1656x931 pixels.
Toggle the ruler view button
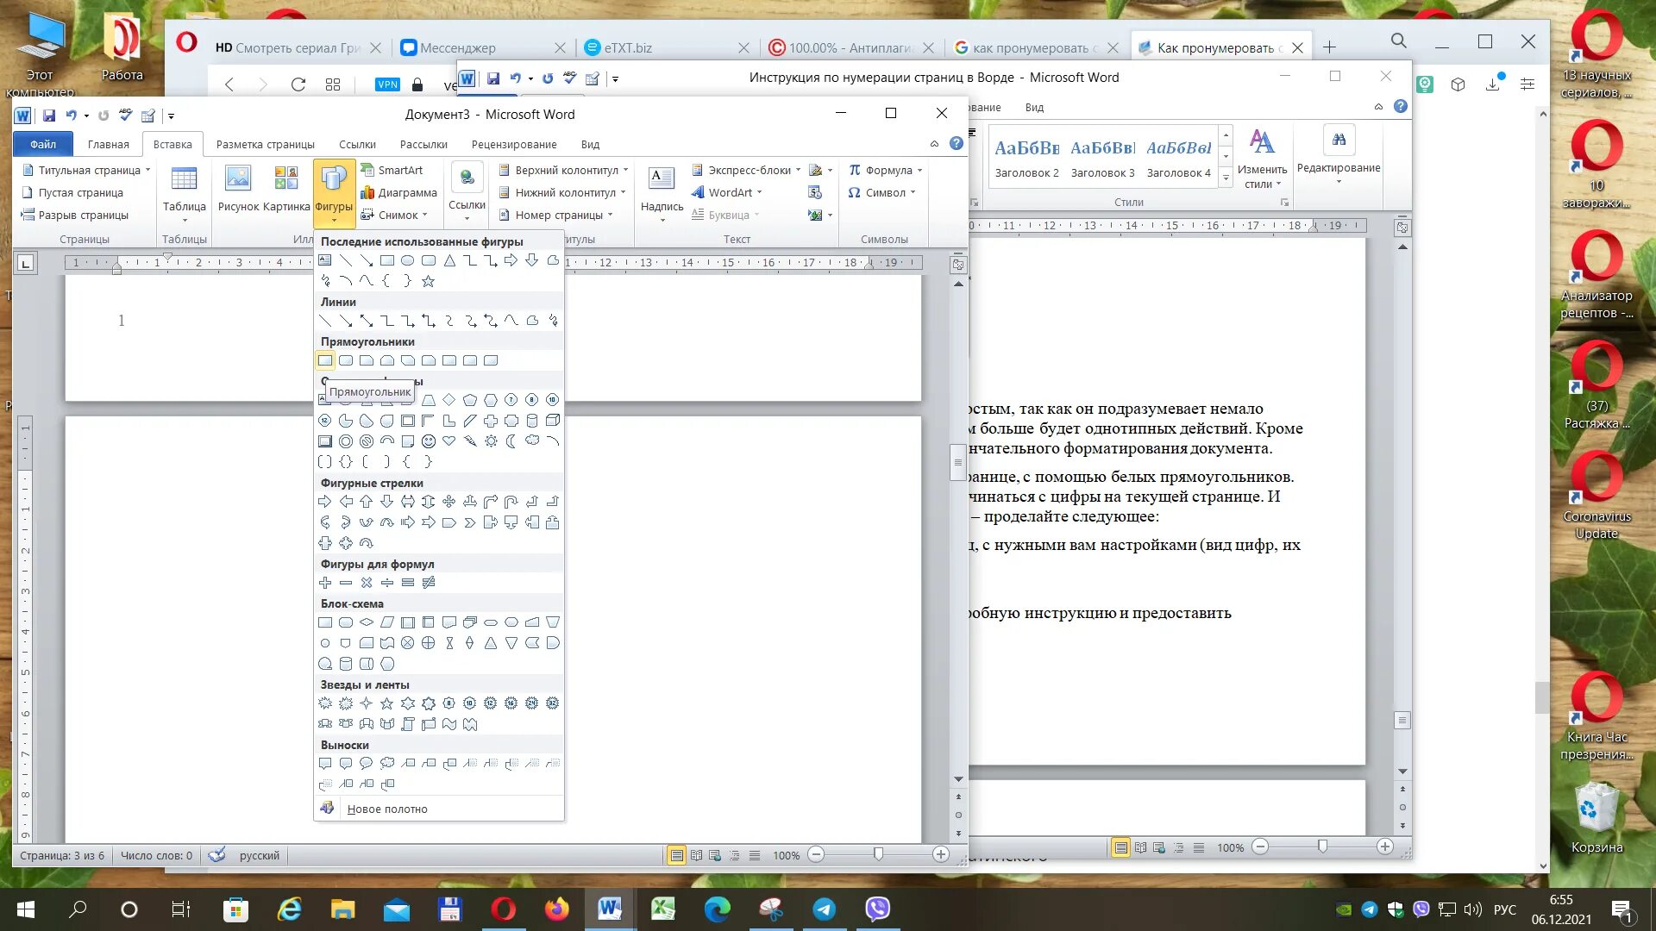tap(957, 264)
